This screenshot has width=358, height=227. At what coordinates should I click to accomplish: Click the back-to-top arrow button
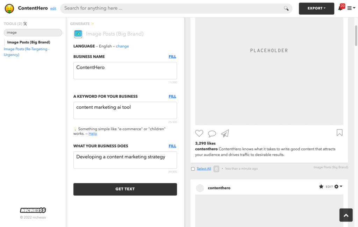click(x=346, y=215)
